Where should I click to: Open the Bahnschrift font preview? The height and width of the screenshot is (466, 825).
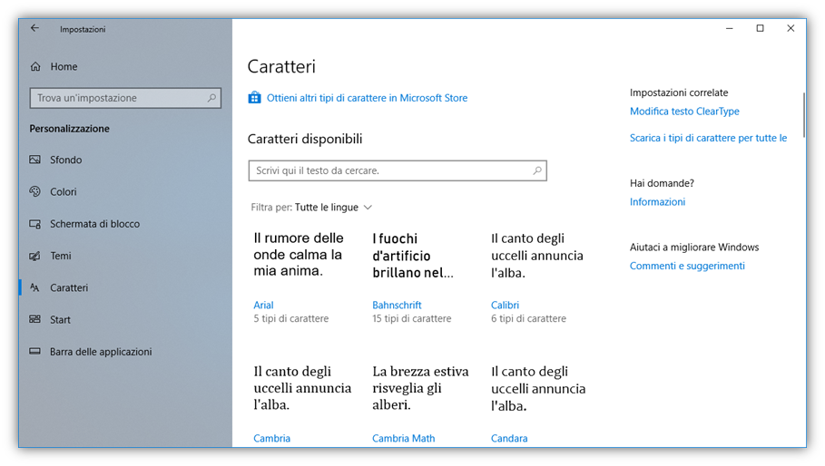click(x=413, y=256)
